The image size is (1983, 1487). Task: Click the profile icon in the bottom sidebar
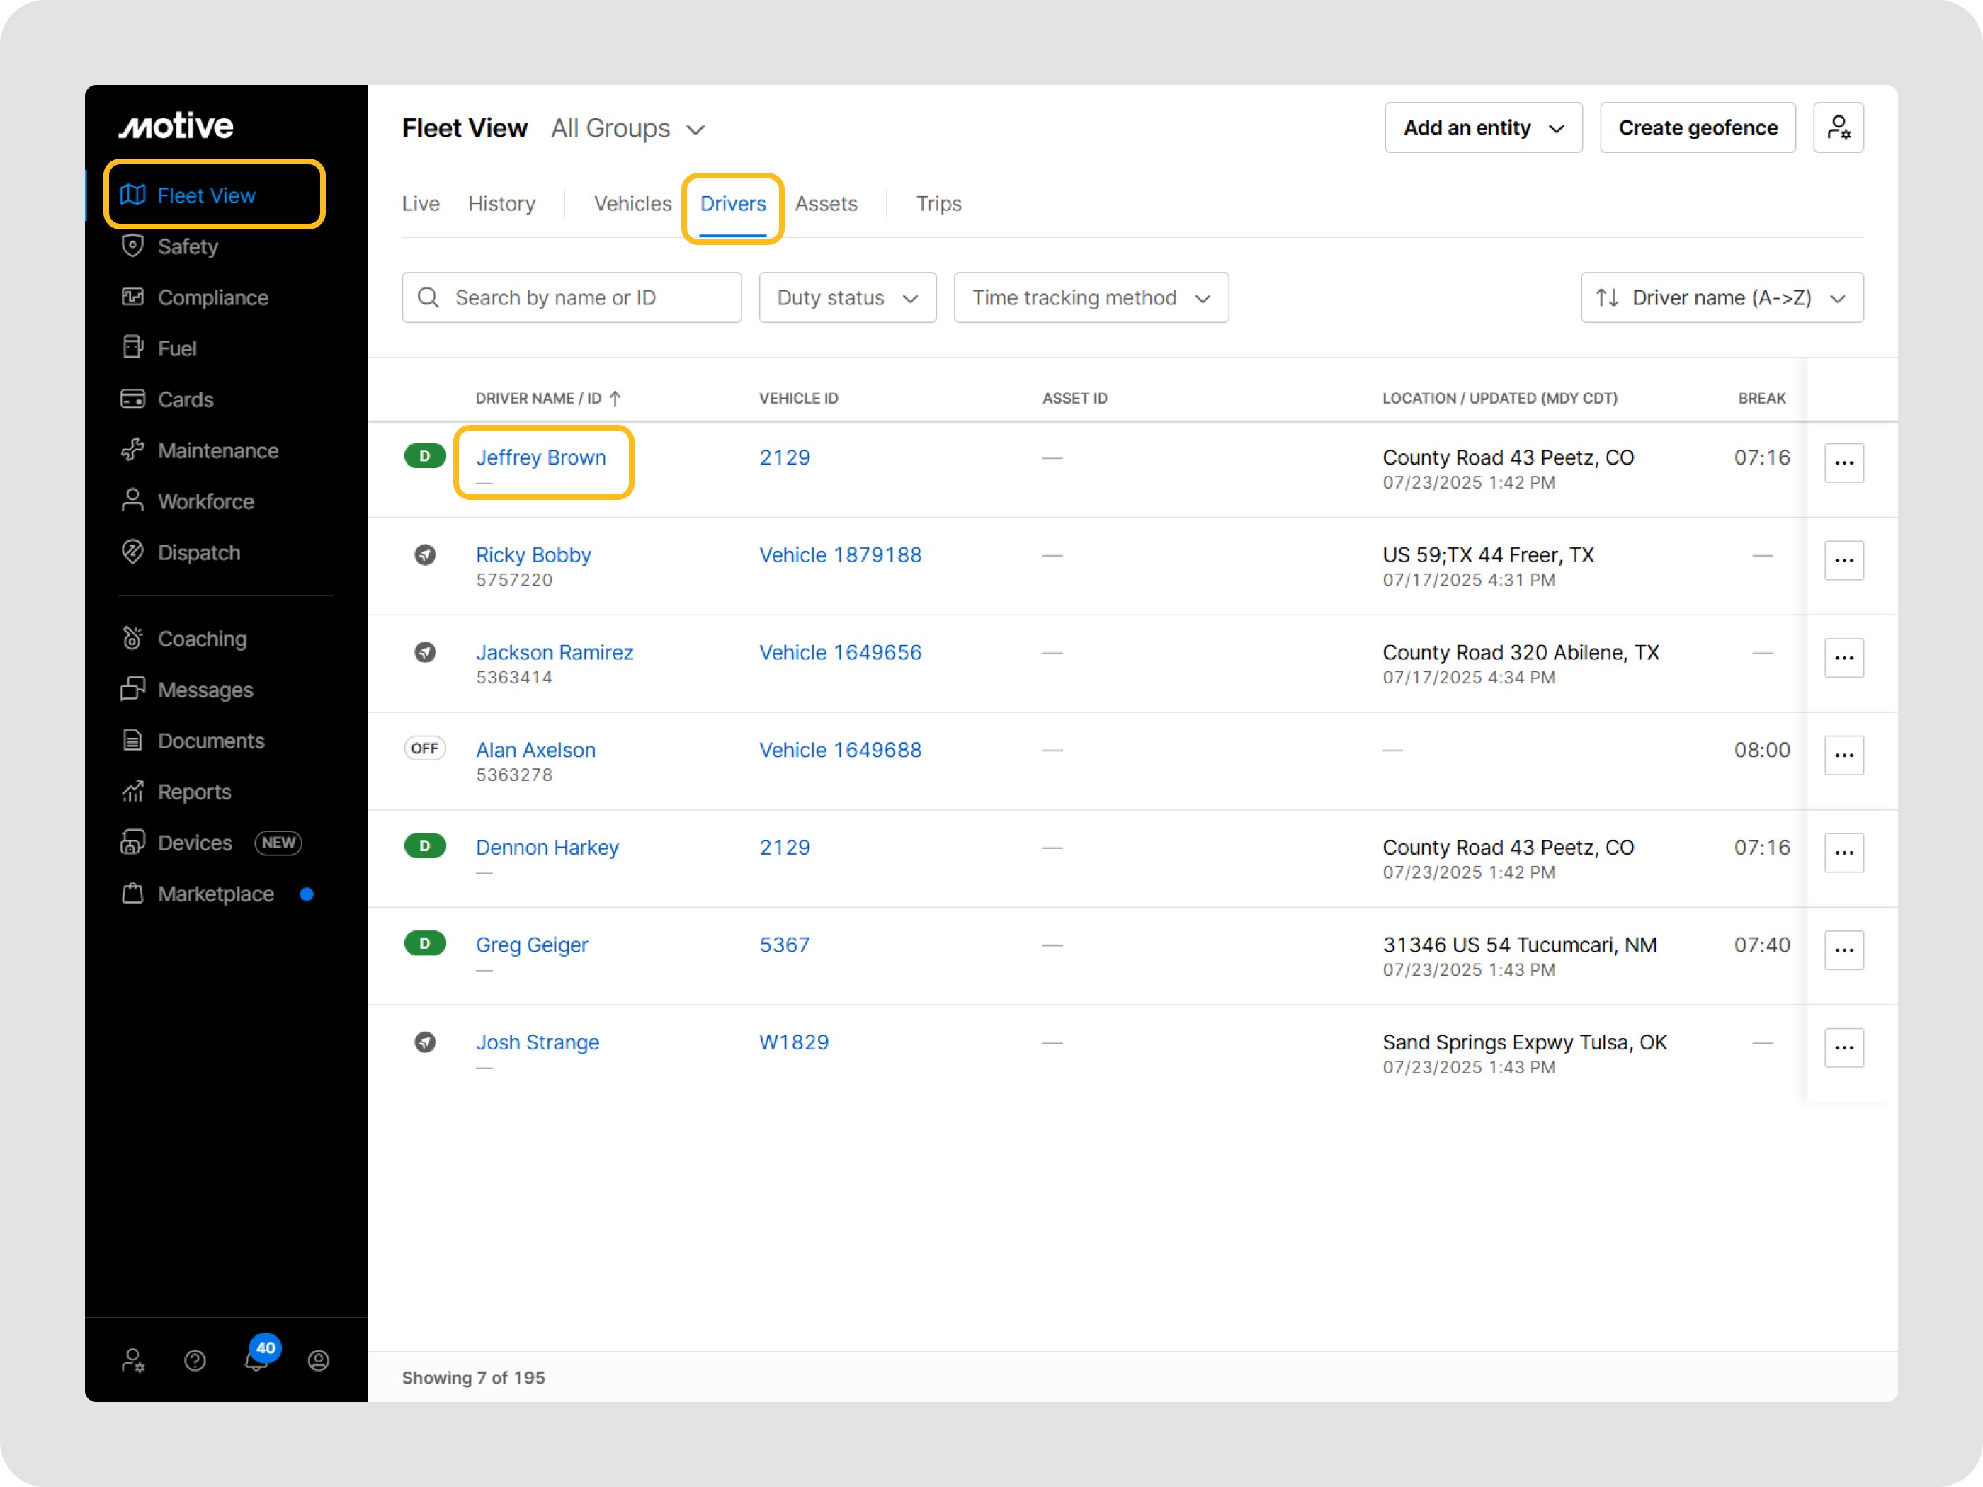(318, 1361)
